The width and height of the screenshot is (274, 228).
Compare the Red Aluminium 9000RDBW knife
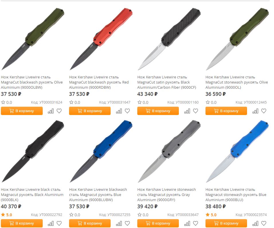119,111
